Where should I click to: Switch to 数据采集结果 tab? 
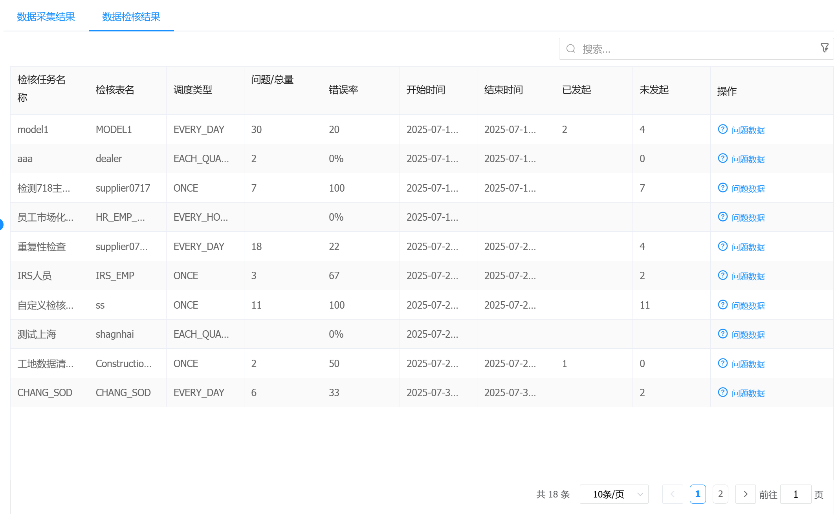(46, 17)
